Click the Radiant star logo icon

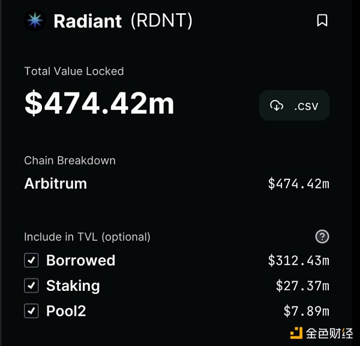click(x=35, y=21)
